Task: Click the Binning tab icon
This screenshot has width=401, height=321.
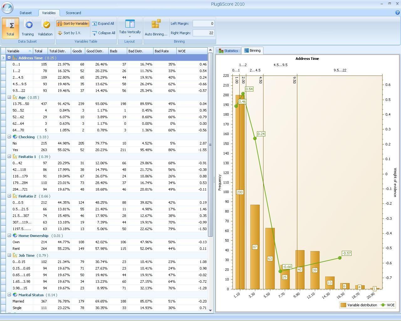Action: point(246,50)
